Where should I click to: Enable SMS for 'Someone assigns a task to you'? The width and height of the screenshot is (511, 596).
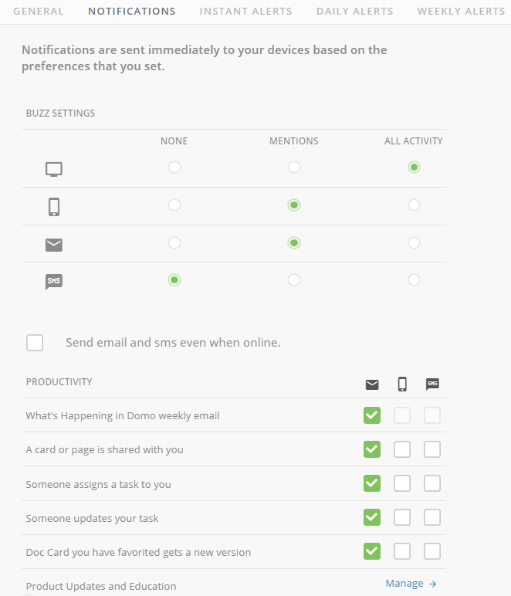[432, 483]
